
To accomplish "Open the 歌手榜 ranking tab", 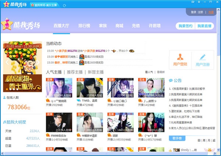I will click(x=177, y=138).
